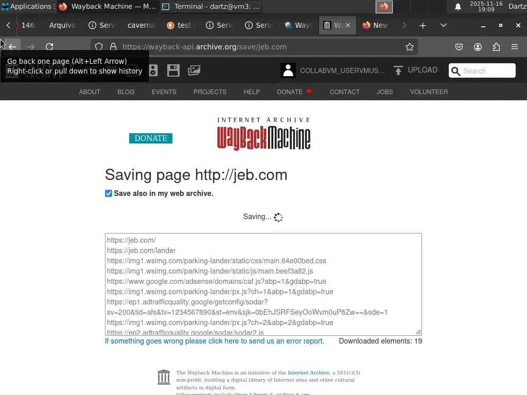Screen dimensions: 527x395
Task: Open the notifications bell
Action: tap(458, 7)
